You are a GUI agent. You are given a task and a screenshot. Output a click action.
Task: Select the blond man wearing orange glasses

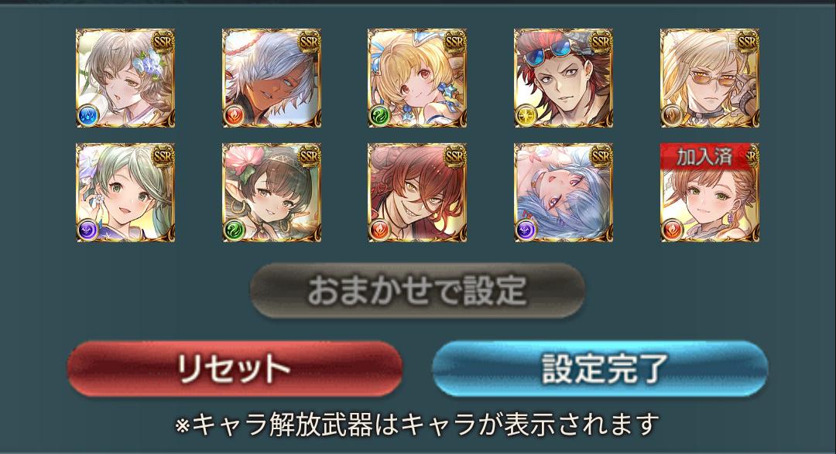[x=710, y=78]
